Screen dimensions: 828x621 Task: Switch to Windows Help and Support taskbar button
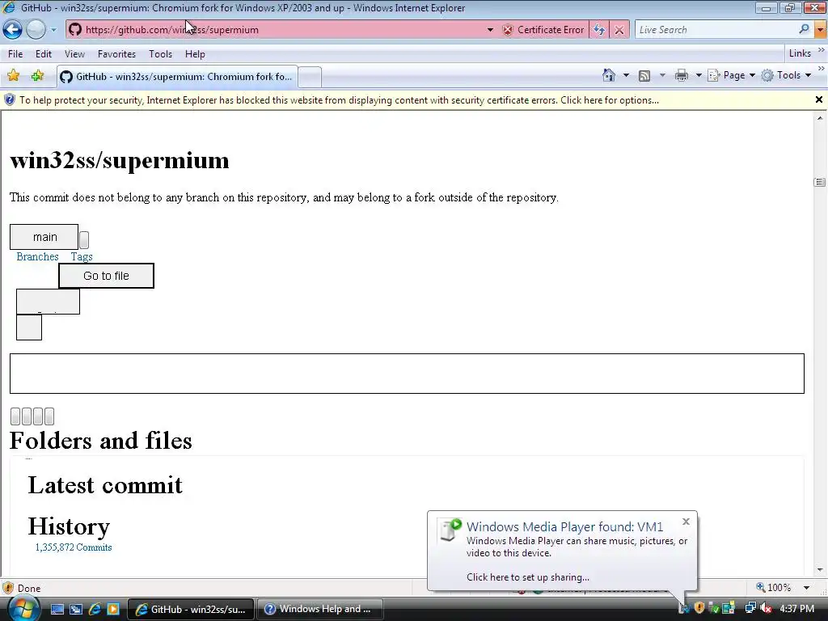[x=319, y=610]
